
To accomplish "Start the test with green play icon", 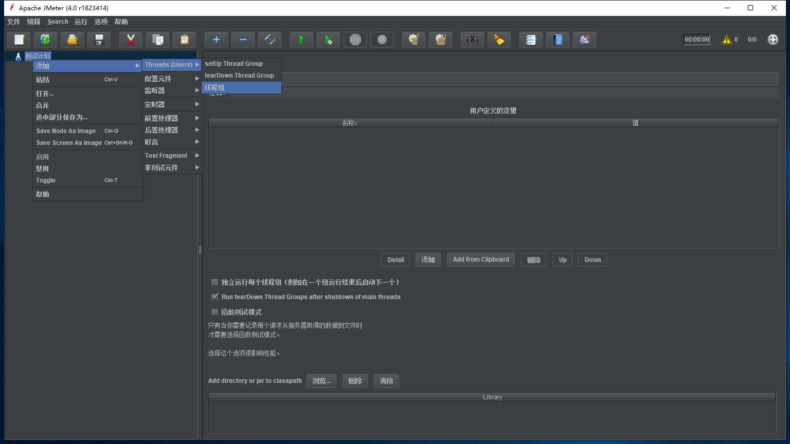I will point(302,40).
